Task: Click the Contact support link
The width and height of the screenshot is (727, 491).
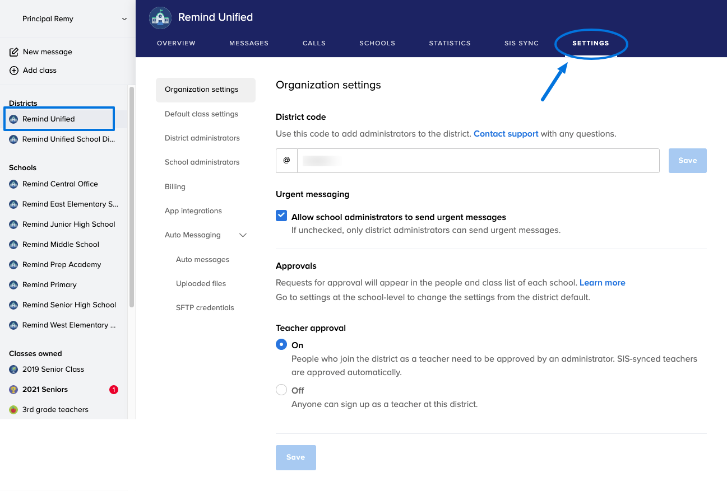Action: click(506, 134)
